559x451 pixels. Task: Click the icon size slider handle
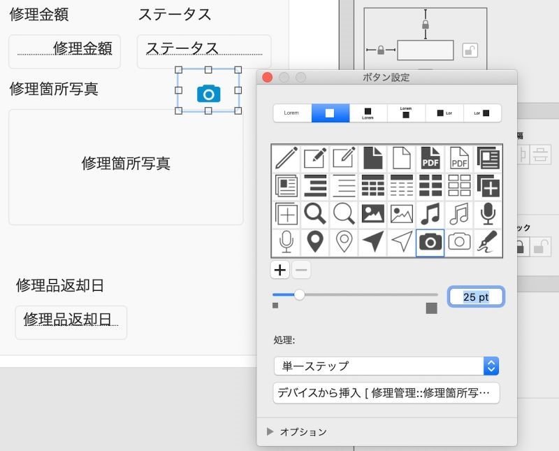click(x=300, y=294)
